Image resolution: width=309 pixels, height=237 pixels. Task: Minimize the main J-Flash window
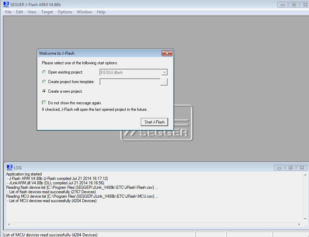pyautogui.click(x=283, y=5)
